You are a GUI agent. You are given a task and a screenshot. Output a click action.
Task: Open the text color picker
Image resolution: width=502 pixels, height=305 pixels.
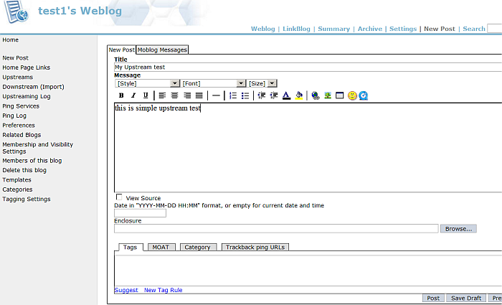(x=286, y=95)
